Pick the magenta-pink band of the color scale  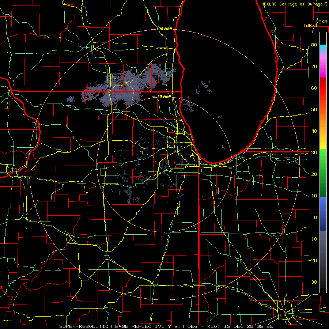point(323,65)
